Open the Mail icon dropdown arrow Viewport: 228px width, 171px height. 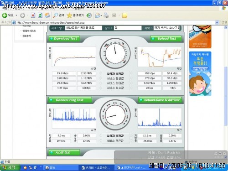coord(101,16)
